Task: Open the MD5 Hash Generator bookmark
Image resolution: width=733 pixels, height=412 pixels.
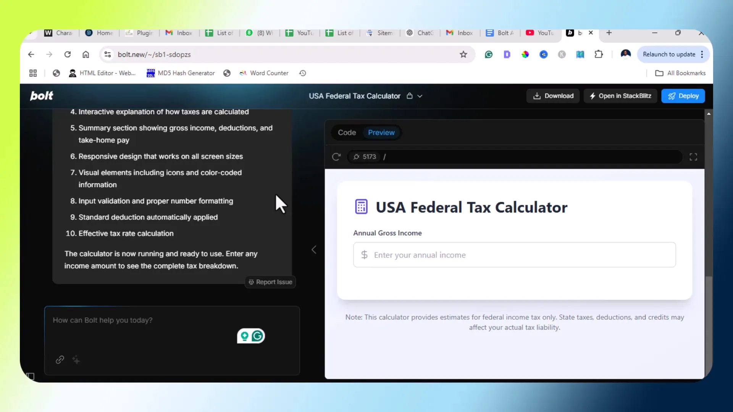Action: tap(181, 73)
